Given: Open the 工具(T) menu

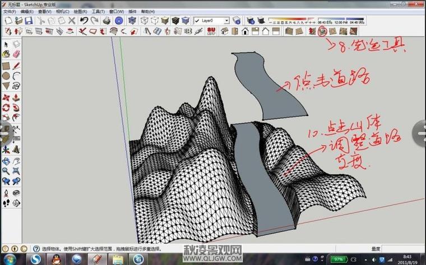Looking at the screenshot, I should pyautogui.click(x=98, y=11).
